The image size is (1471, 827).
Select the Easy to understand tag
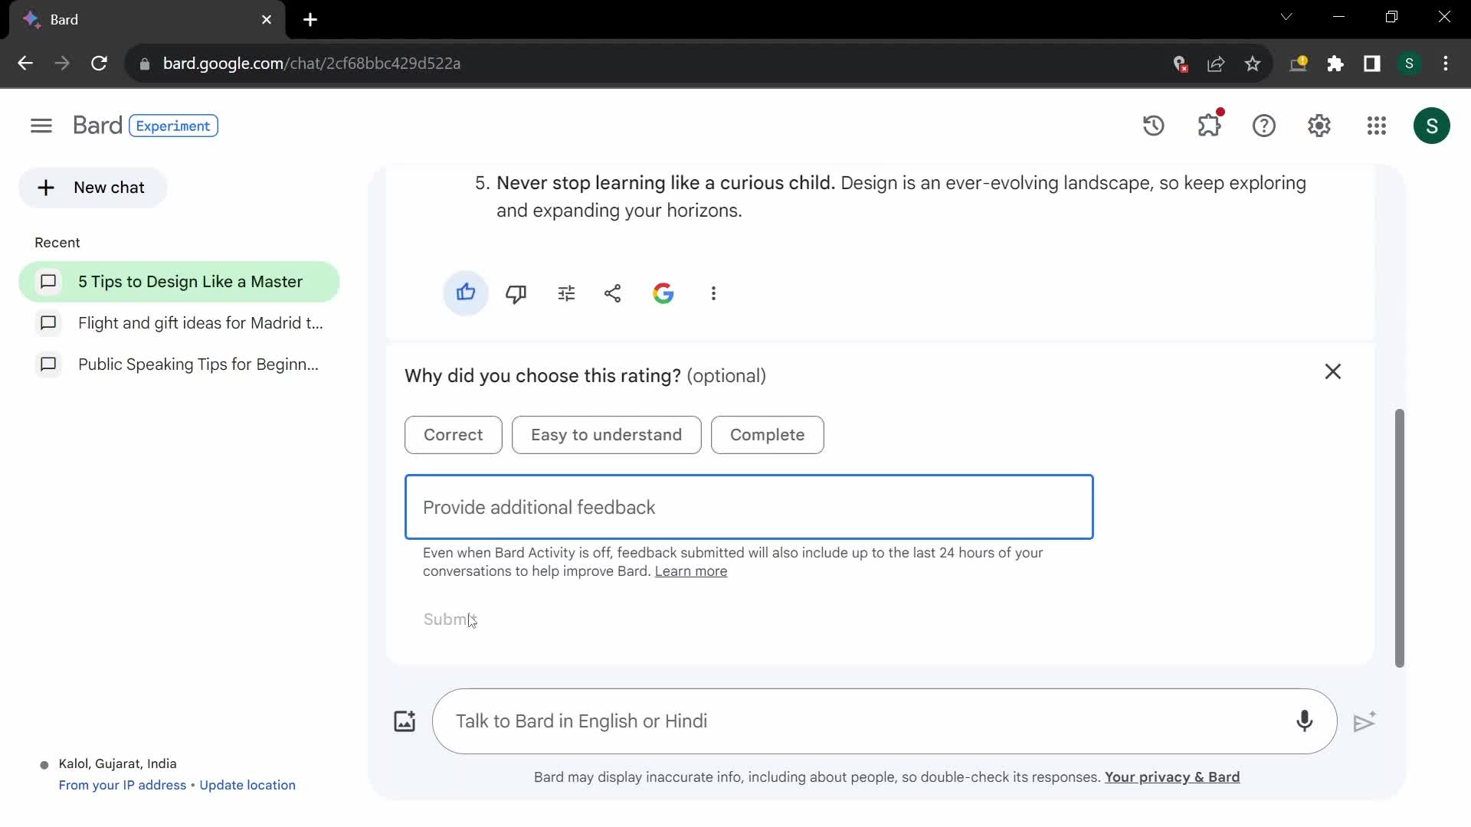pos(606,434)
